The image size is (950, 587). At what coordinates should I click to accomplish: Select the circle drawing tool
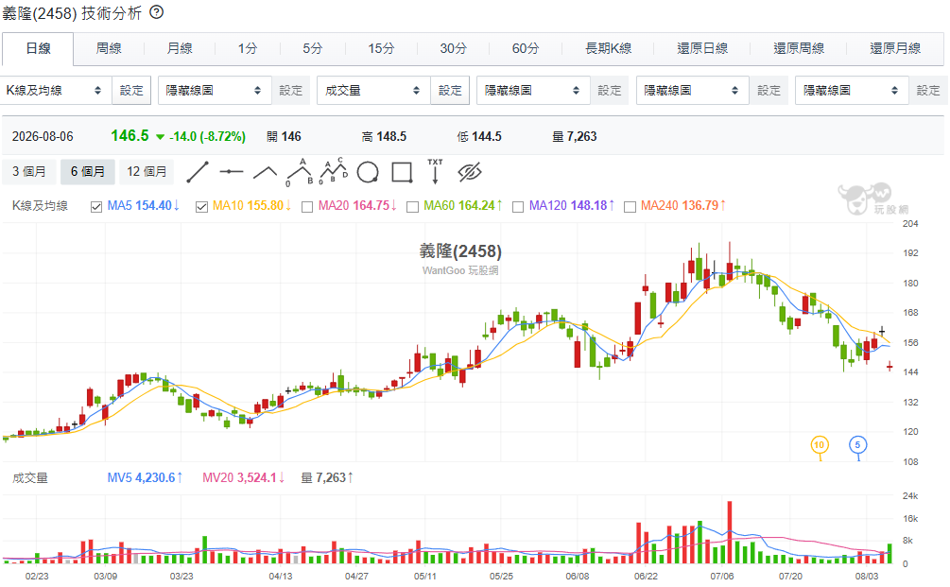[x=368, y=172]
